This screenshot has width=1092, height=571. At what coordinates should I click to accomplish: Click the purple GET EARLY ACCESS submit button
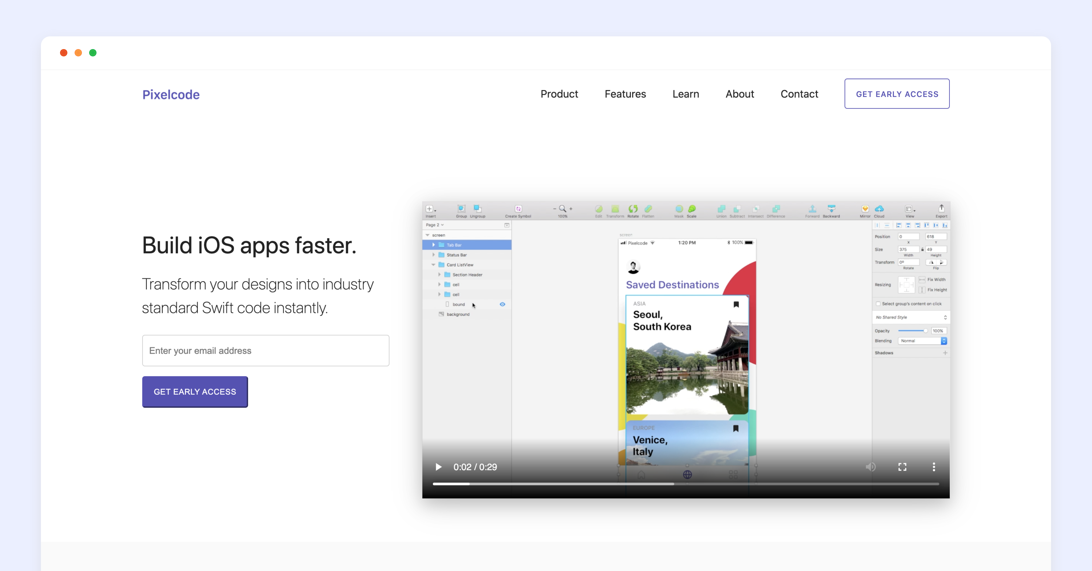pyautogui.click(x=195, y=392)
